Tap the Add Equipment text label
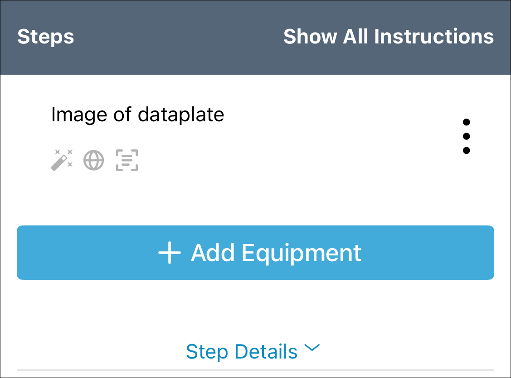Viewport: 511px width, 378px height. (x=276, y=253)
